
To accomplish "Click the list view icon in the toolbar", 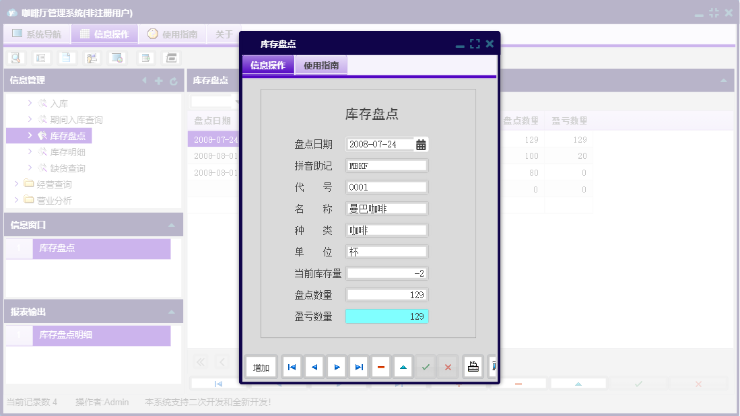I will [x=40, y=58].
